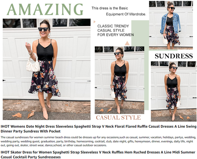Viewport: 197px width, 159px height.
Task: Click the CASUAL STYLE caption
Action: (118, 118)
